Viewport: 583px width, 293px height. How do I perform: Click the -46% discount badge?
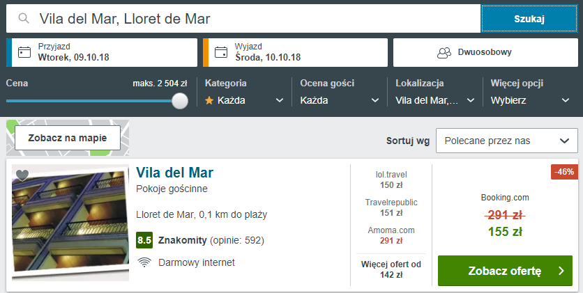pos(563,171)
